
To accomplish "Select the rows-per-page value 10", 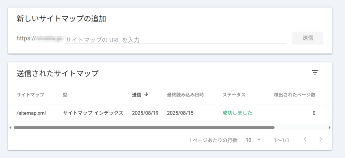I will point(248,140).
